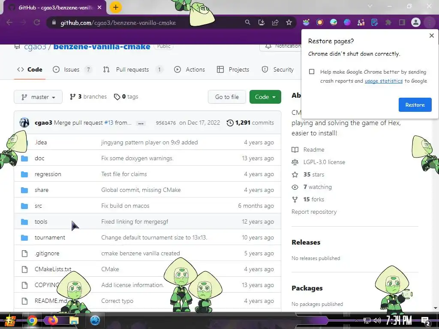View the 3 branches link
The width and height of the screenshot is (439, 329).
(88, 96)
